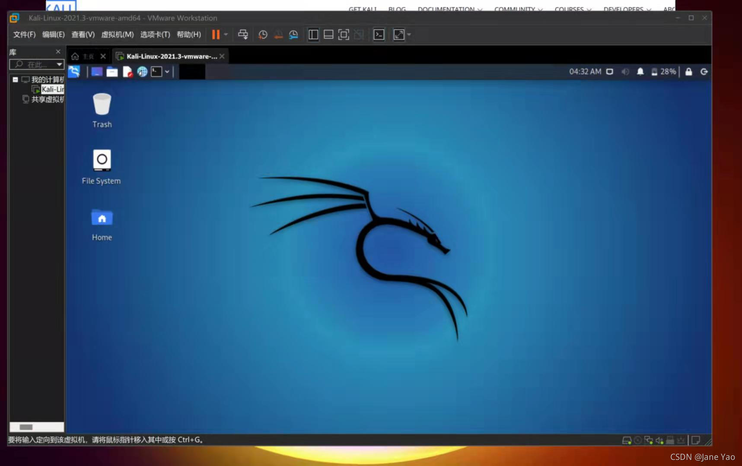Open the snapshot manager wrench-clock icon
Image resolution: width=742 pixels, height=466 pixels.
(293, 35)
